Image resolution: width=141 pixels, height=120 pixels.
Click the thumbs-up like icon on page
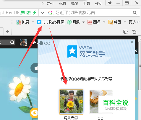[x=36, y=68]
